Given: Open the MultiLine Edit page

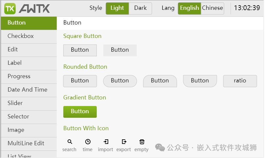Looking at the screenshot, I should pos(29,144).
